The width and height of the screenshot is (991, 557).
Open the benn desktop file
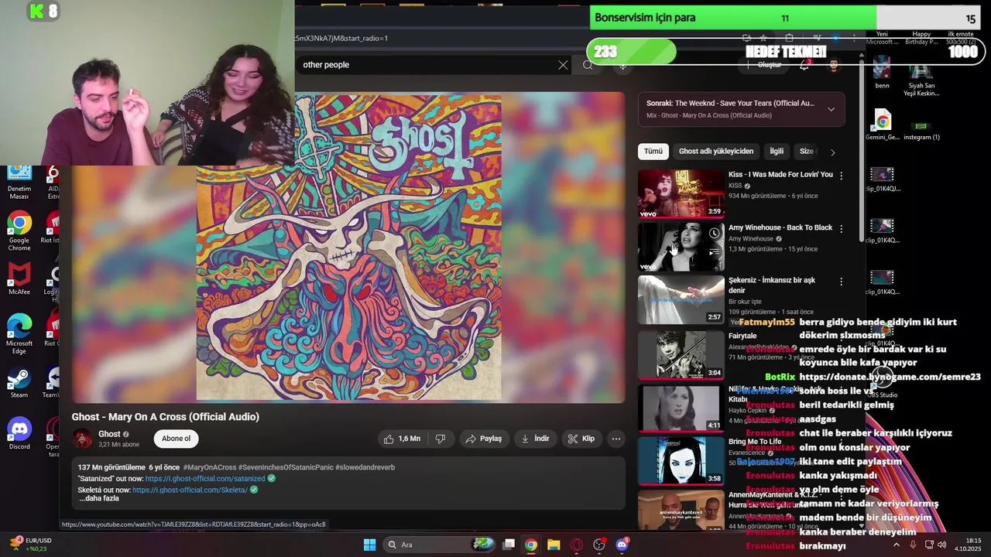point(882,73)
